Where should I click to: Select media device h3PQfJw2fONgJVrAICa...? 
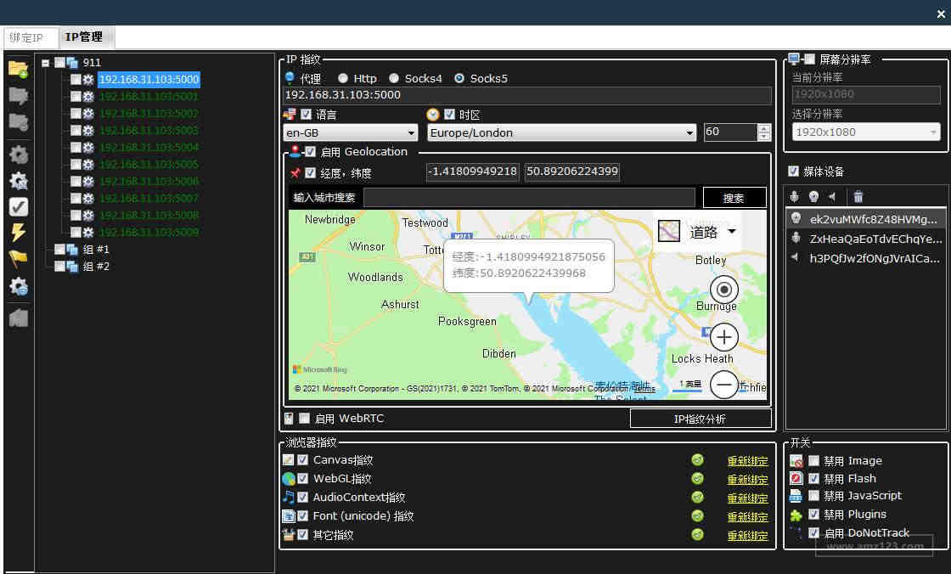click(x=866, y=258)
